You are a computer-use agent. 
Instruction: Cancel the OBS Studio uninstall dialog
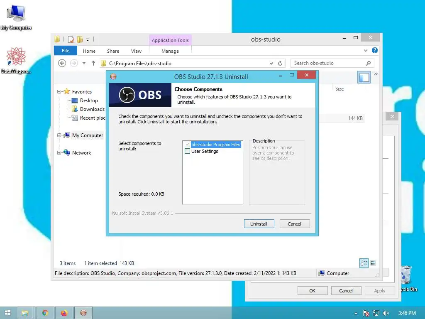[294, 224]
